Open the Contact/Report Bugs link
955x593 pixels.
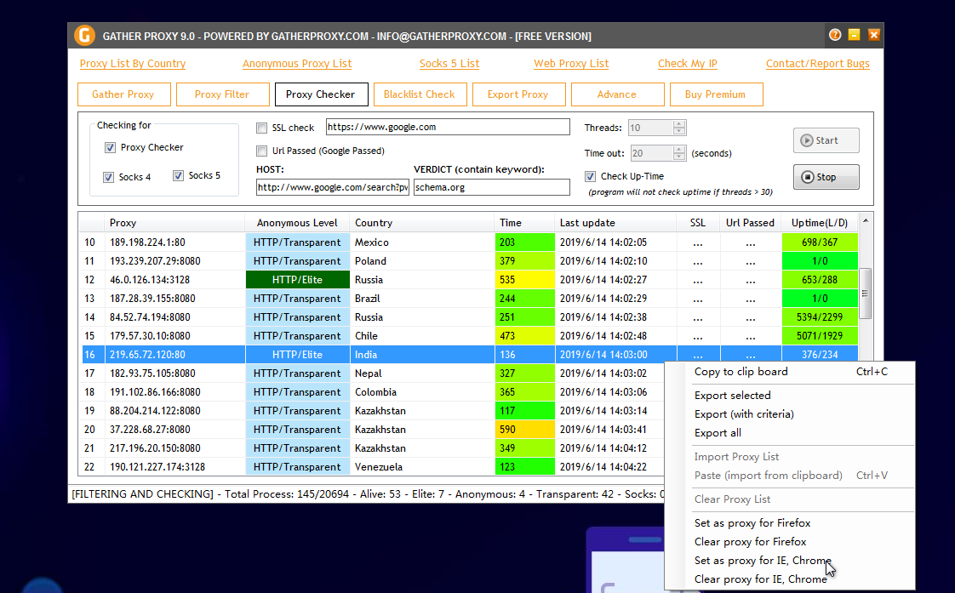coord(818,63)
